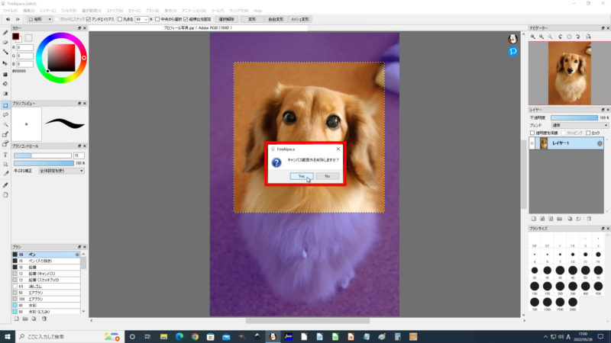Click the alpaca icon at canvas corner

point(512,39)
